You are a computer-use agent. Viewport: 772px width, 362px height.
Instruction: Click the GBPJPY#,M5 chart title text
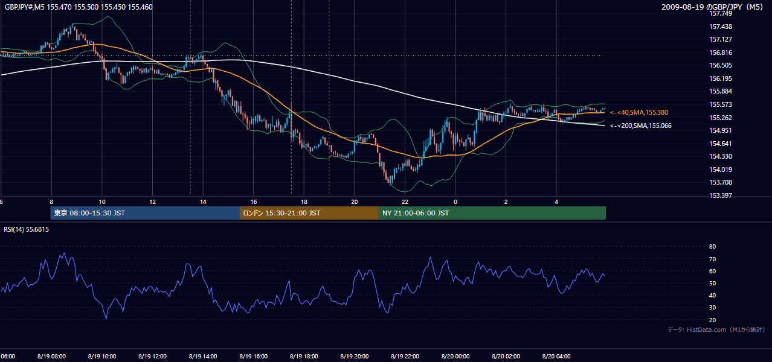[78, 7]
